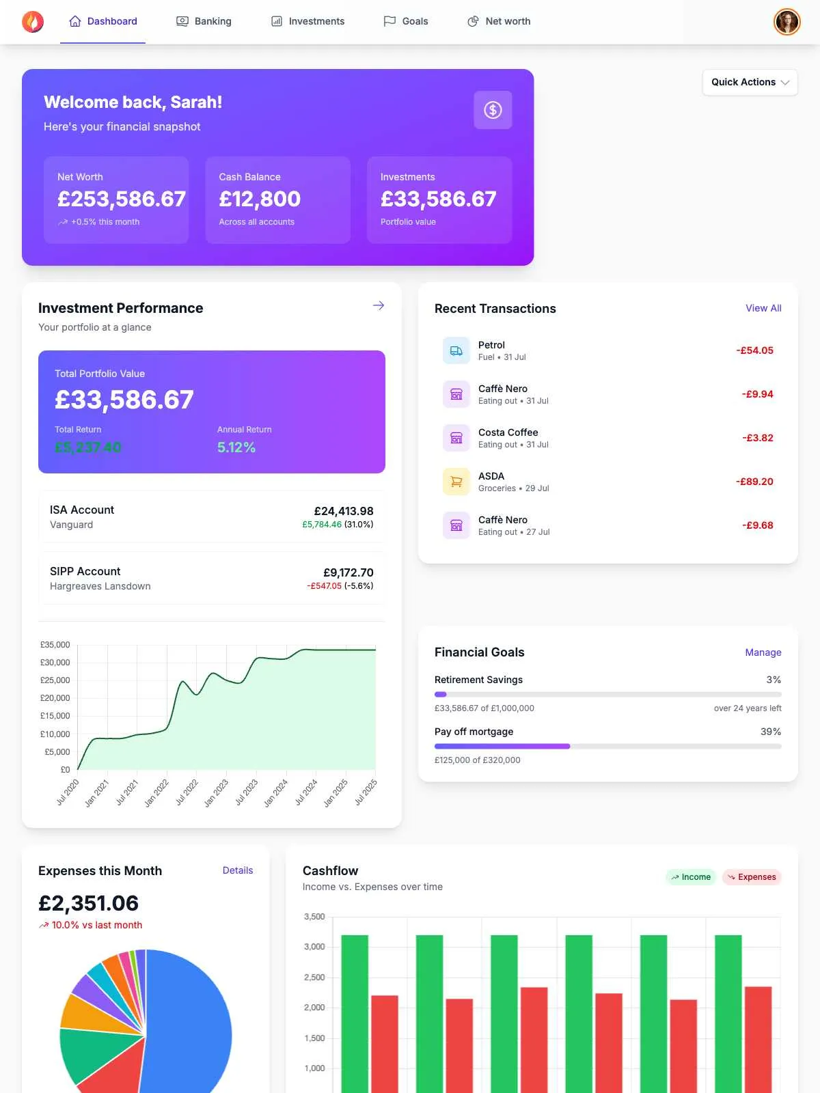Toggle the Expenses series in Cashflow
The image size is (820, 1093).
(x=752, y=877)
